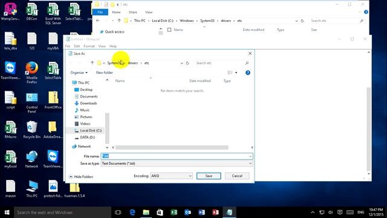Click the Save button
387x218 pixels.
[x=209, y=176]
